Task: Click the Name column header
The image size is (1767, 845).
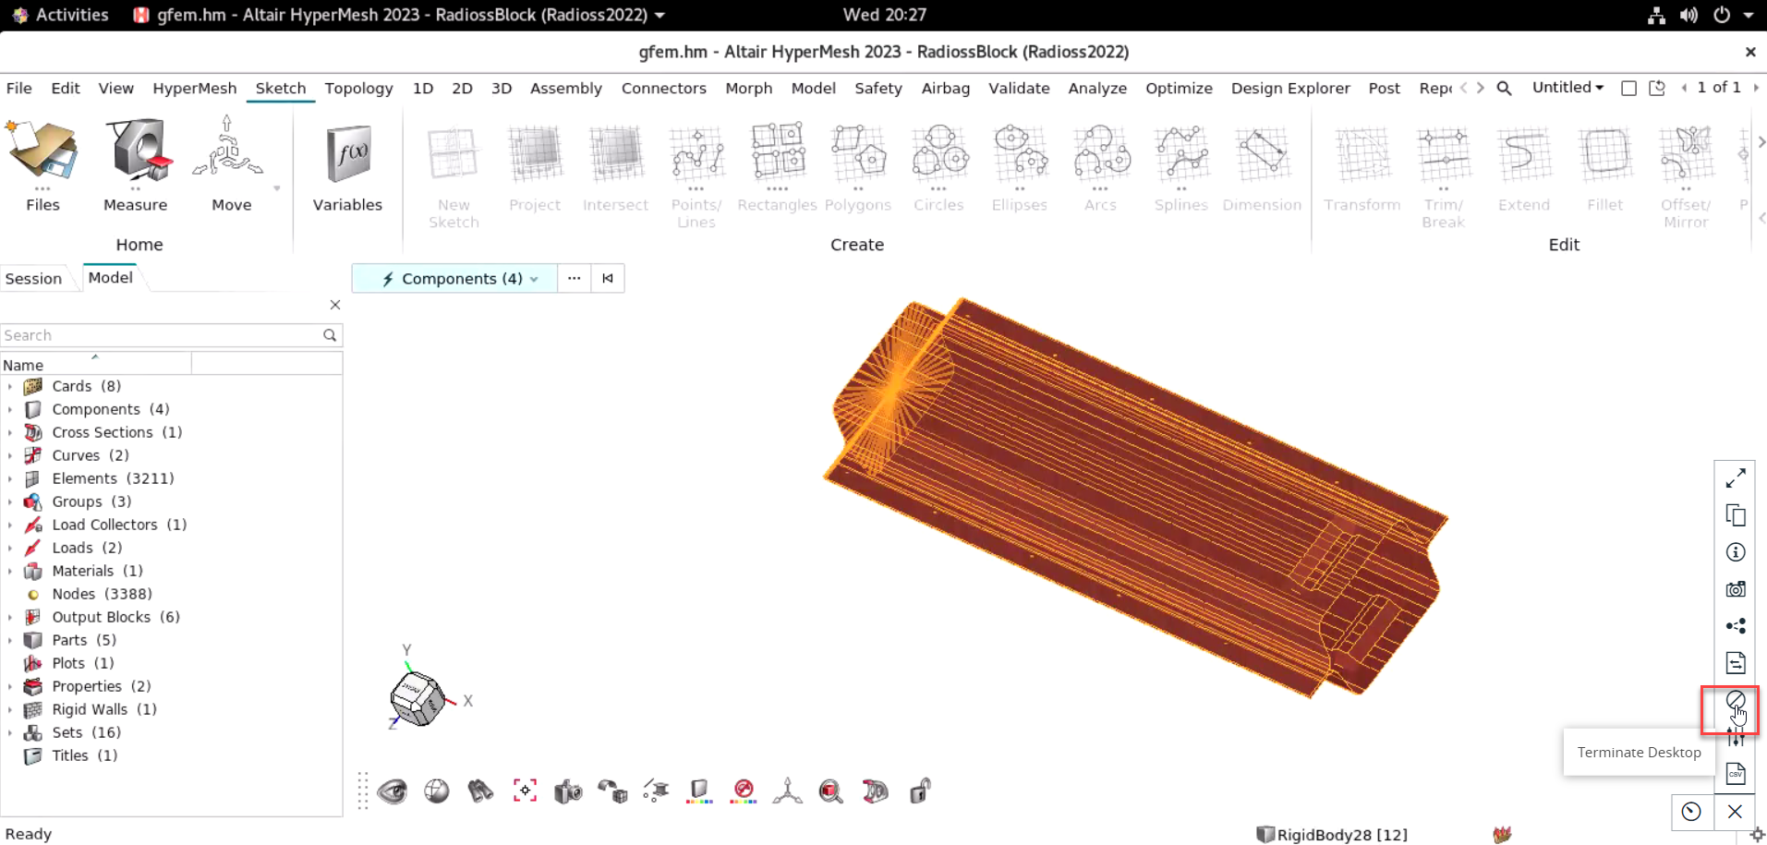Action: pyautogui.click(x=96, y=364)
